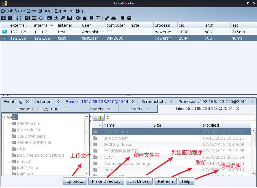Open manage web server cloud icon
This screenshot has height=188, width=257.
(x=114, y=18)
